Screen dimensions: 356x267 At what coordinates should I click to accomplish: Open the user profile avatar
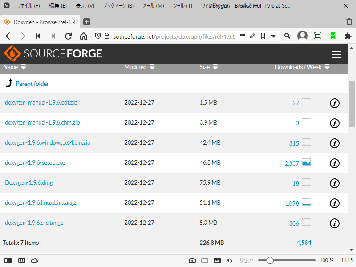303,36
